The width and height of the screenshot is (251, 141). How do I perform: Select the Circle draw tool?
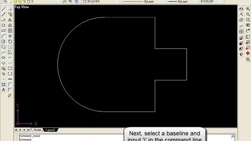pyautogui.click(x=4, y=42)
